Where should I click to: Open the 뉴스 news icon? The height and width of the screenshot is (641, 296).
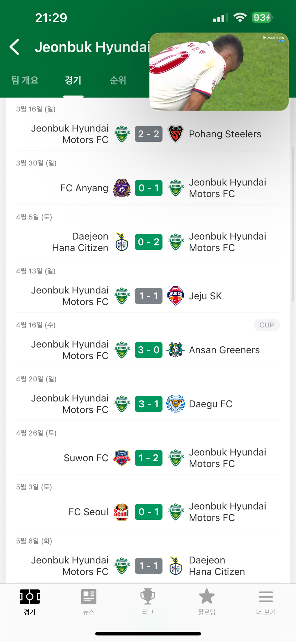click(89, 597)
